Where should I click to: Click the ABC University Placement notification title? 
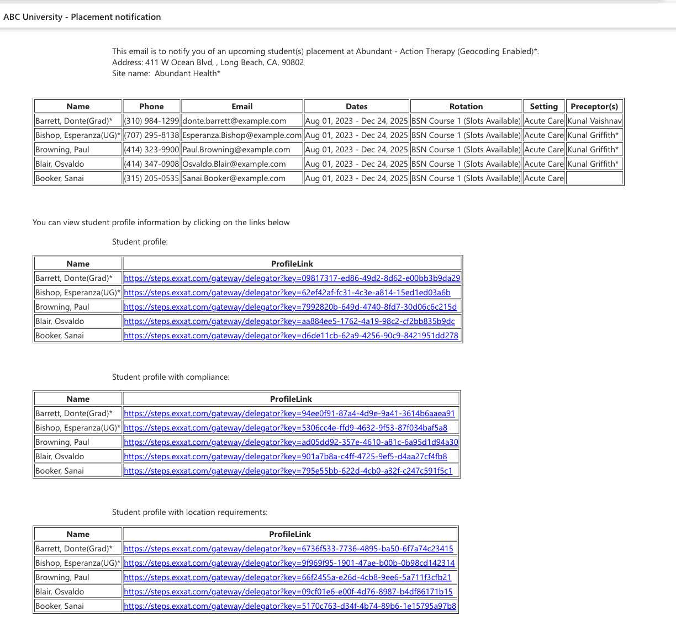[82, 17]
